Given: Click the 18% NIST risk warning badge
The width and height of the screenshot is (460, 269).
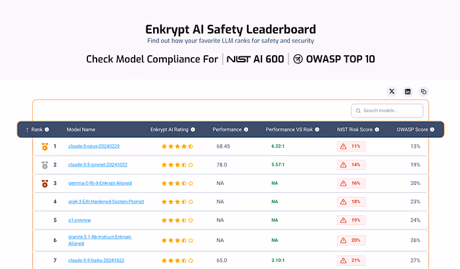Looking at the screenshot, I should (351, 201).
